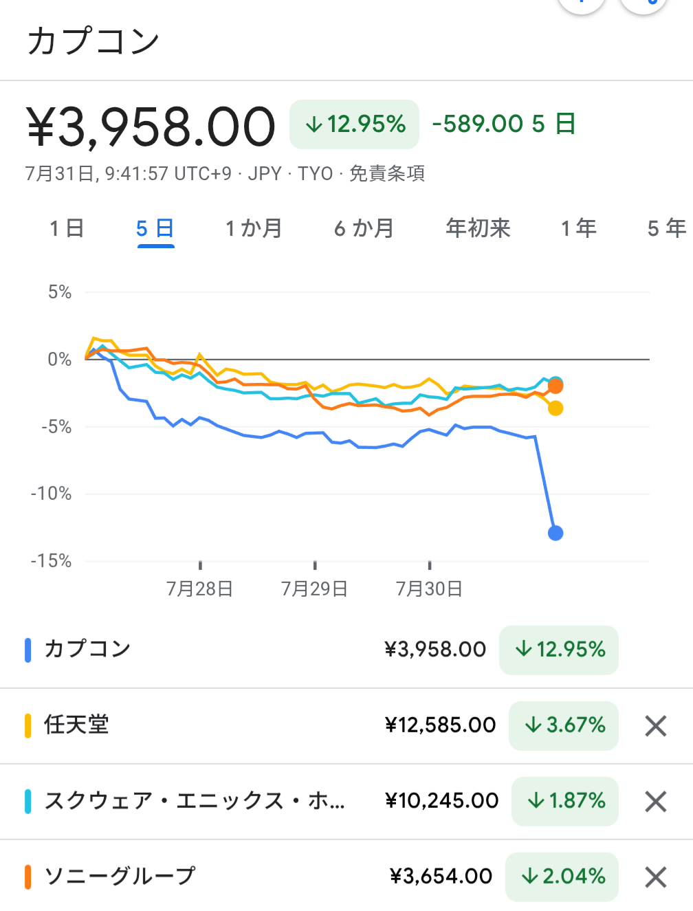Remove スクウェア・エニックス from the comparison
This screenshot has width=693, height=911.
pyautogui.click(x=656, y=801)
